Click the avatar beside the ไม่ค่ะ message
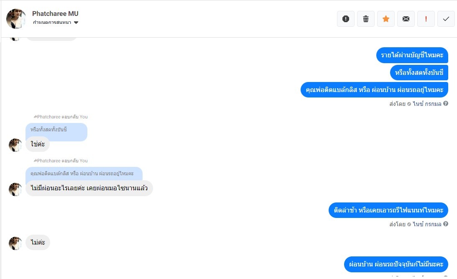 (x=15, y=243)
